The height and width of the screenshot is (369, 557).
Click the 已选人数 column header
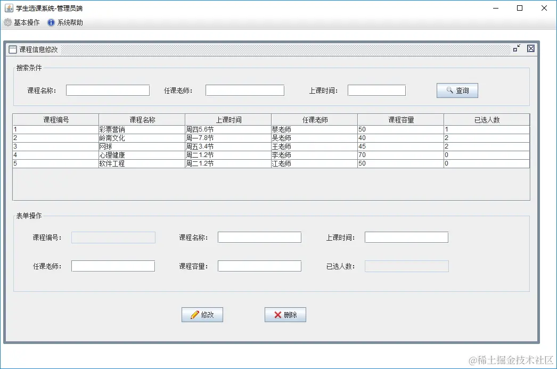point(487,120)
